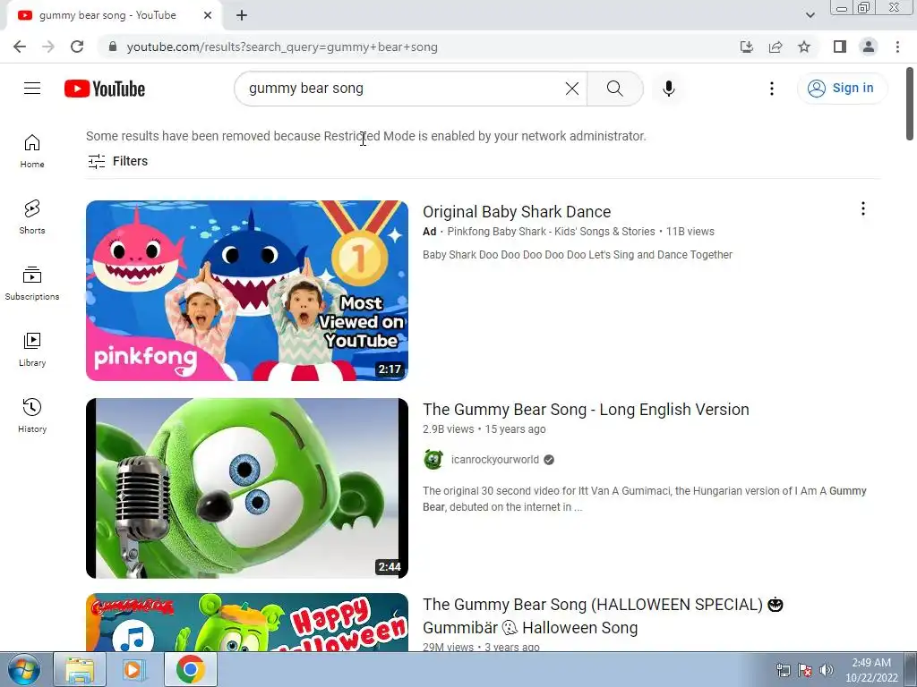Open the Halloween Special Gummy Bear Song title
The image size is (917, 687).
pyautogui.click(x=603, y=615)
